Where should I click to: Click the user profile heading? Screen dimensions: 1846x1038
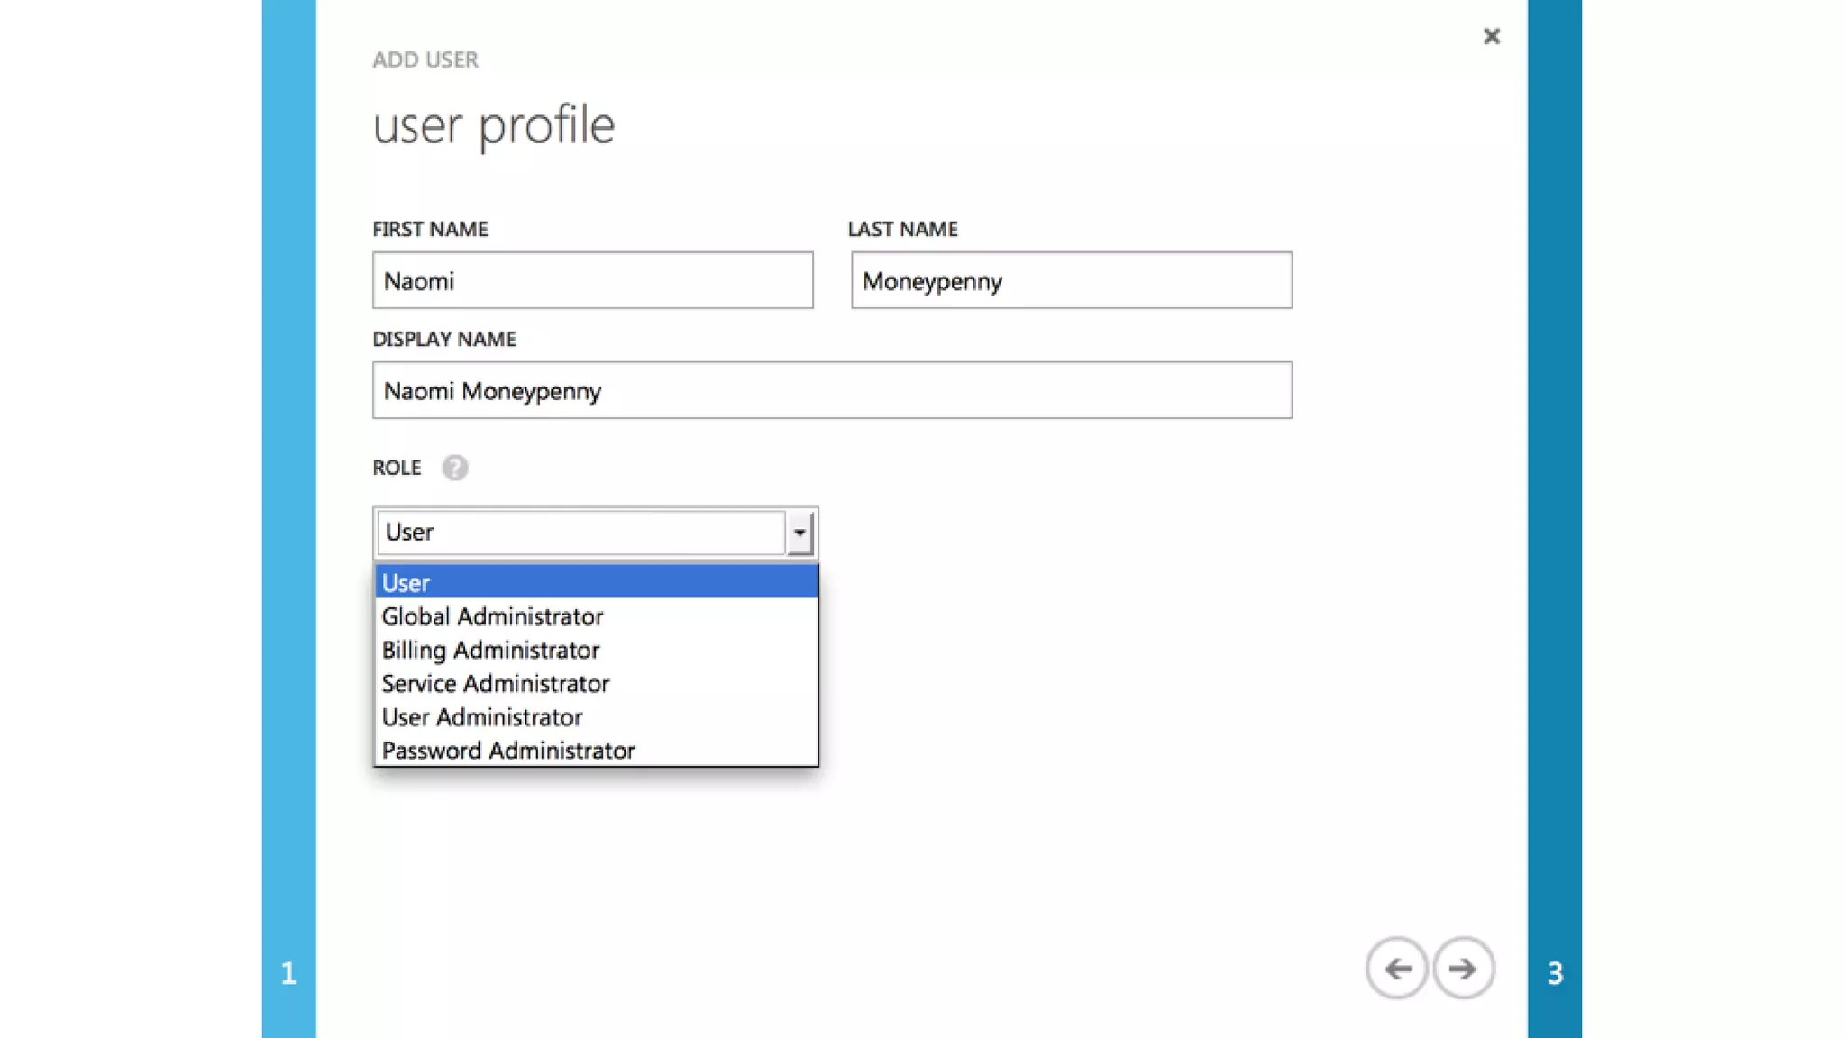point(493,125)
